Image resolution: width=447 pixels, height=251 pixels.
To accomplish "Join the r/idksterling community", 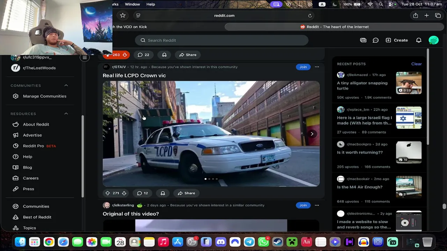I will 303,205.
